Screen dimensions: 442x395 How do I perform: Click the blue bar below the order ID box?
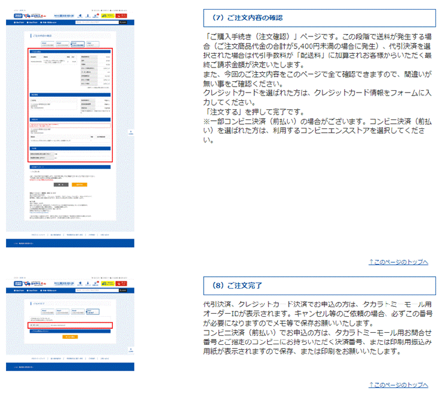(71, 330)
